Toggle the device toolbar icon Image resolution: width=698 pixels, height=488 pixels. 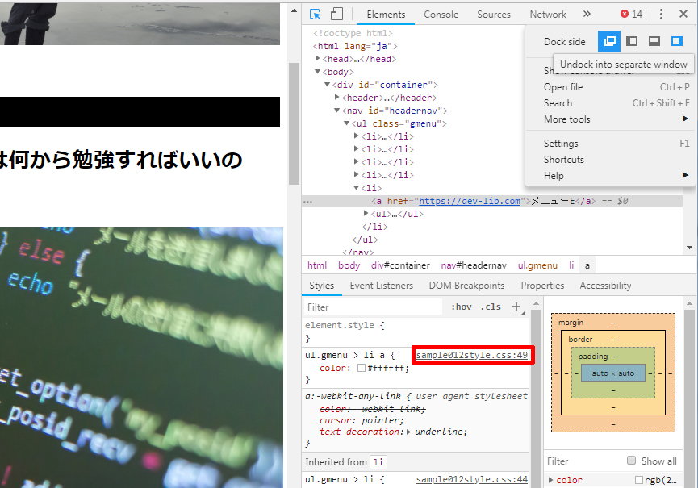pos(336,15)
